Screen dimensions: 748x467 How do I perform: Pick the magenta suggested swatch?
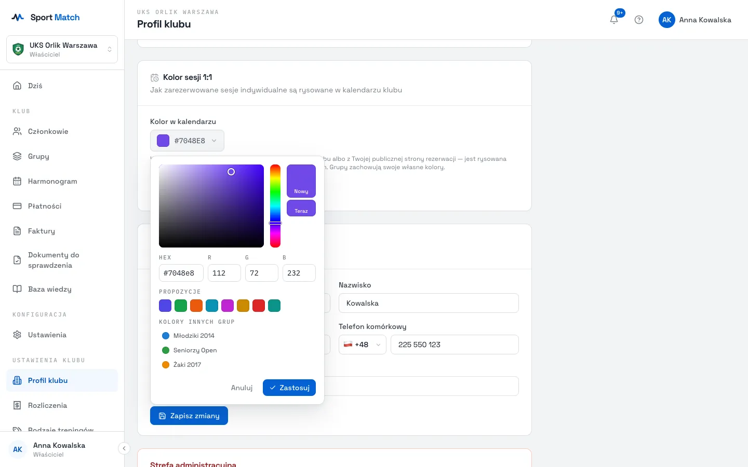[x=228, y=306]
